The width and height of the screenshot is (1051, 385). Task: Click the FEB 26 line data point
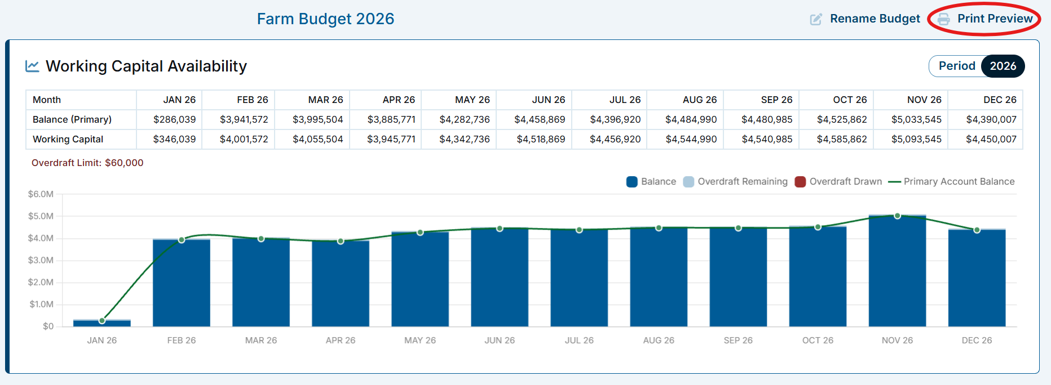(x=182, y=240)
